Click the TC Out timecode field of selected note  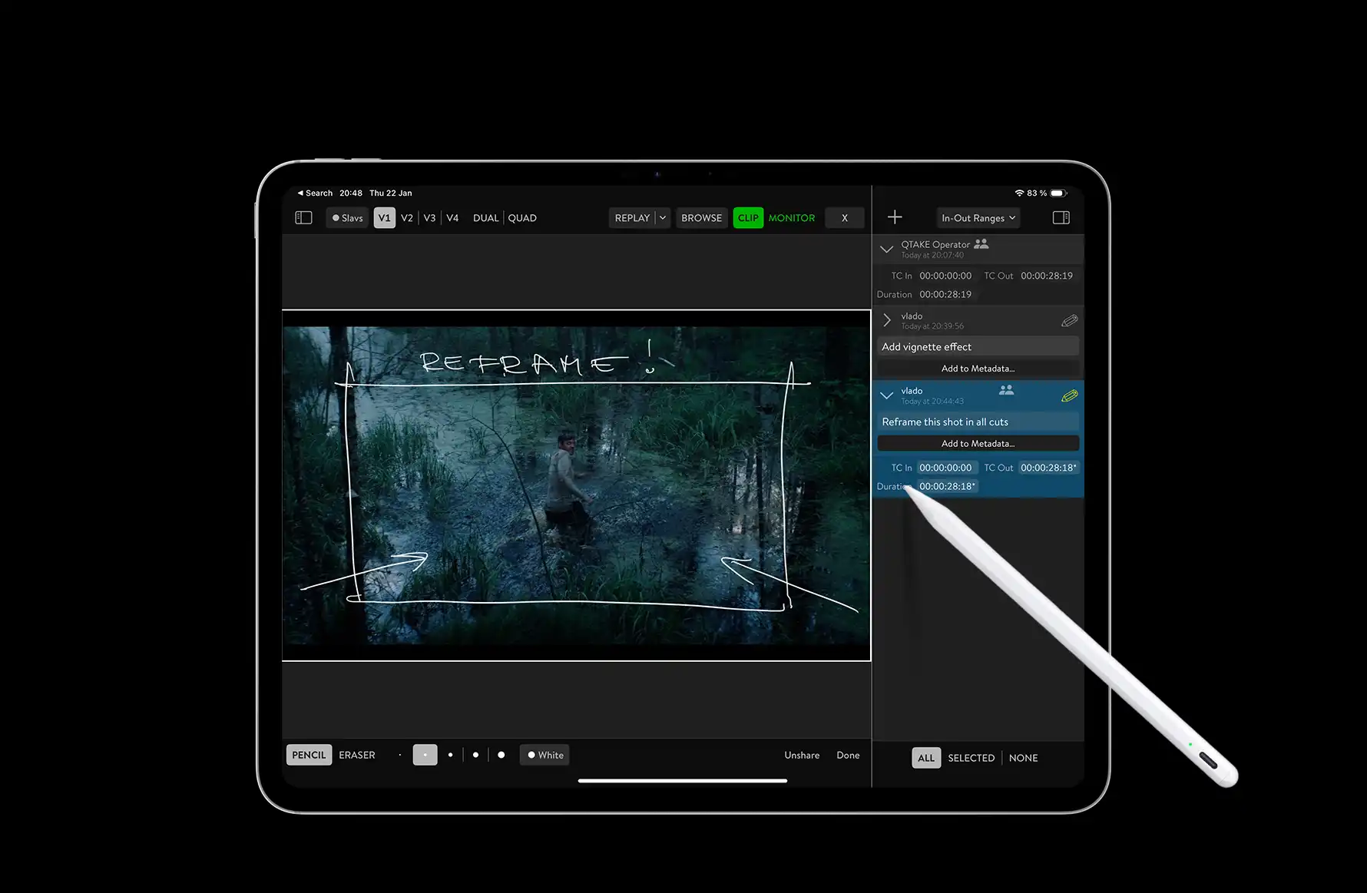1048,468
